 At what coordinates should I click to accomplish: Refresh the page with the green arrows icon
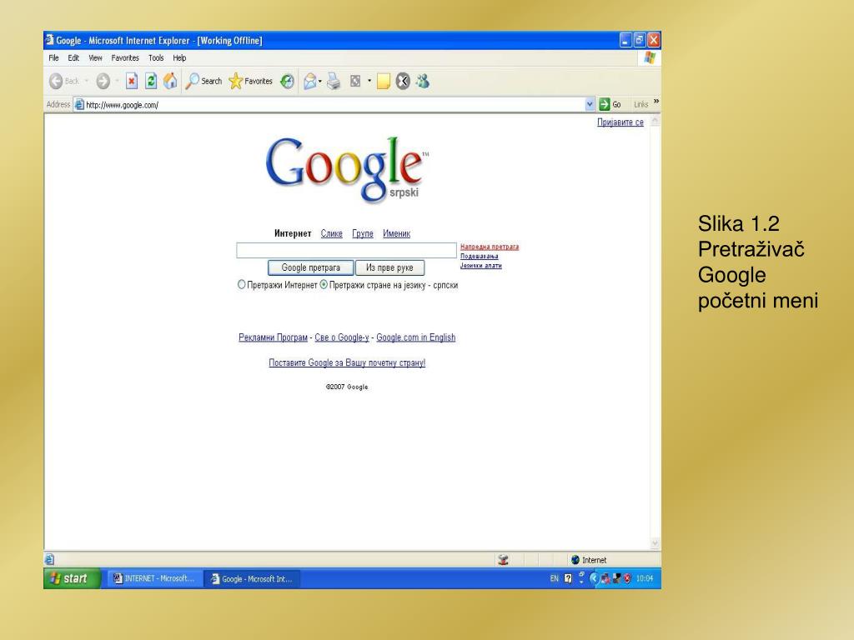coord(151,81)
